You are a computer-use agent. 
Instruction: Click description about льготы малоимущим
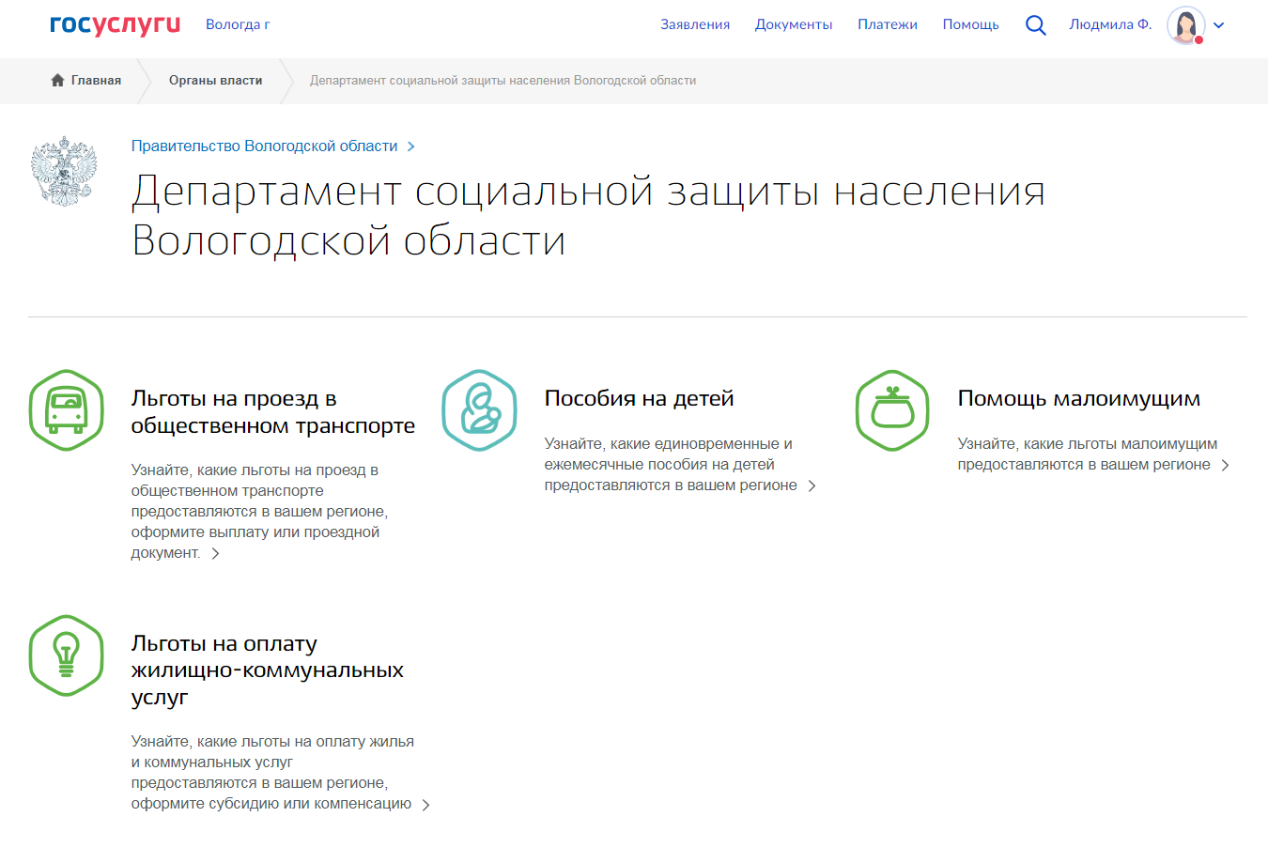(x=1088, y=455)
